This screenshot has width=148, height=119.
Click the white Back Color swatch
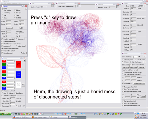point(19,85)
